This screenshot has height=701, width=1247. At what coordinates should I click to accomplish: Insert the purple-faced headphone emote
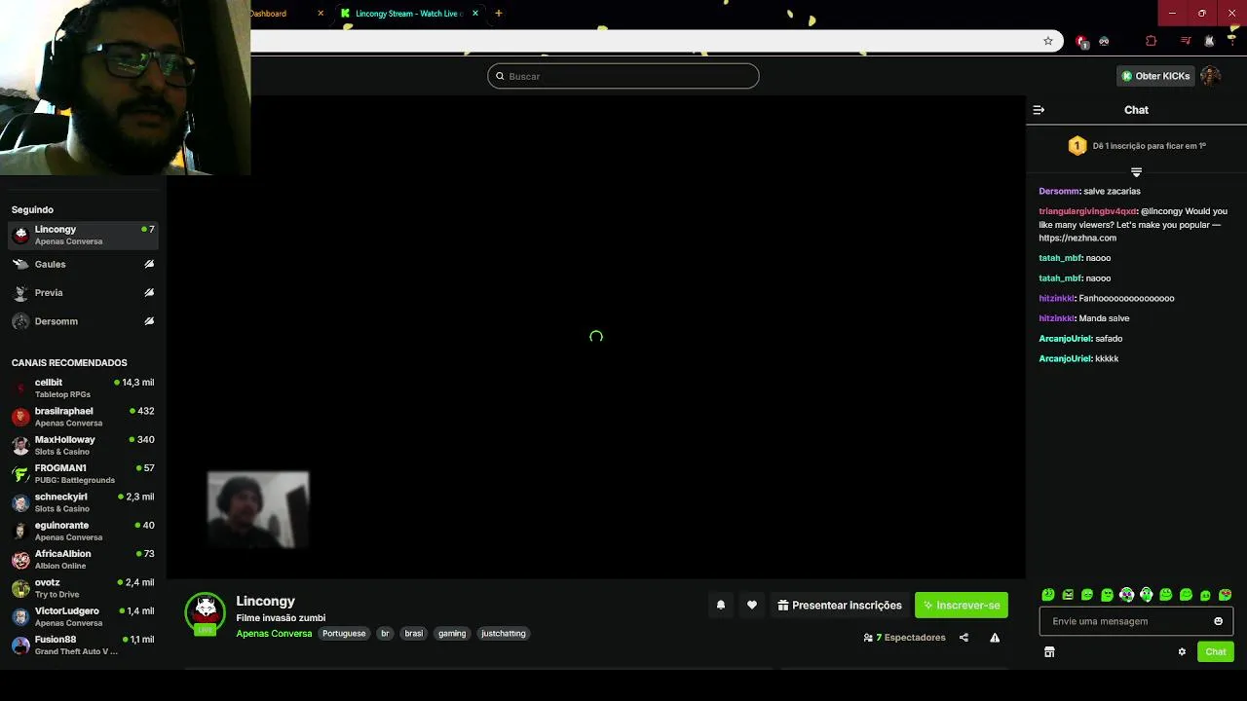tap(1127, 595)
